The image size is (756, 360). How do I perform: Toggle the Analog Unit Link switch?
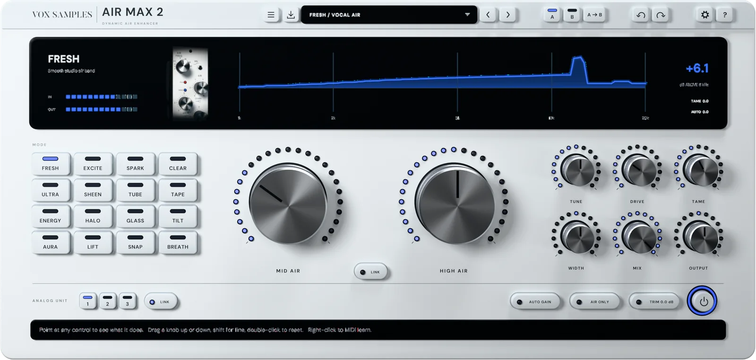[161, 302]
